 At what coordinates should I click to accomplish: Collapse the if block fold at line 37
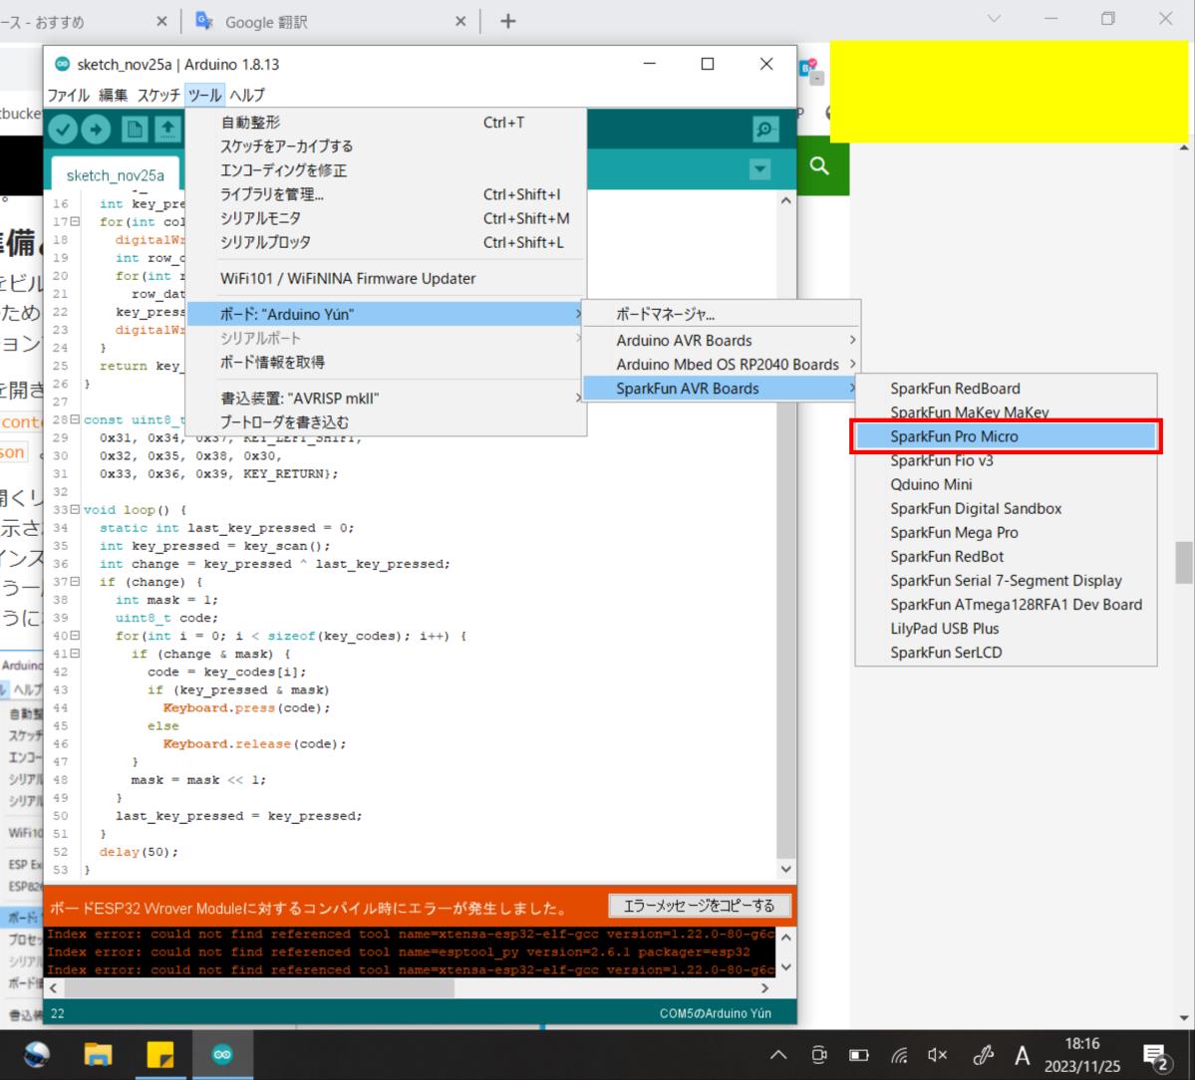click(75, 582)
